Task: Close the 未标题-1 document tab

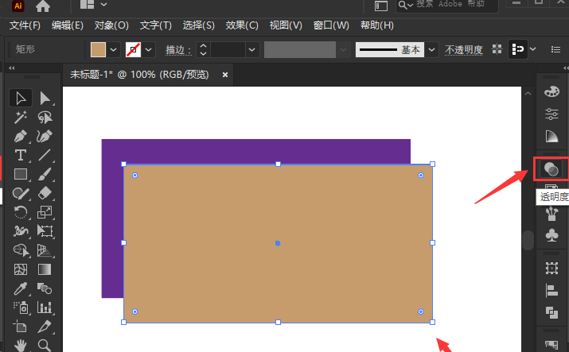Action: click(x=225, y=75)
